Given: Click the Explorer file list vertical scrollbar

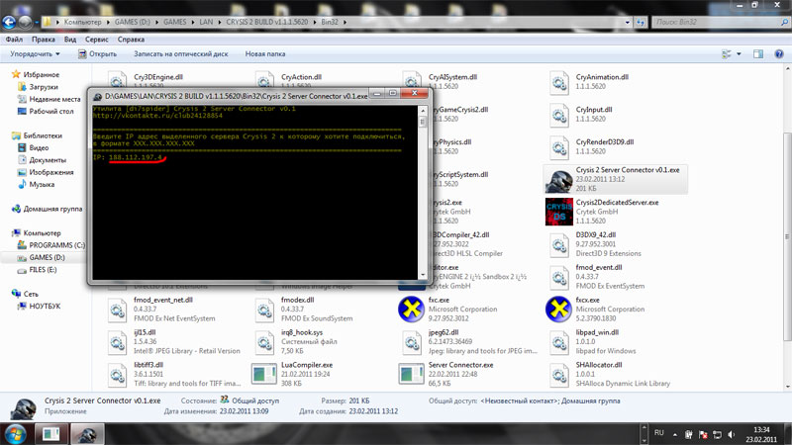Looking at the screenshot, I should click(787, 237).
